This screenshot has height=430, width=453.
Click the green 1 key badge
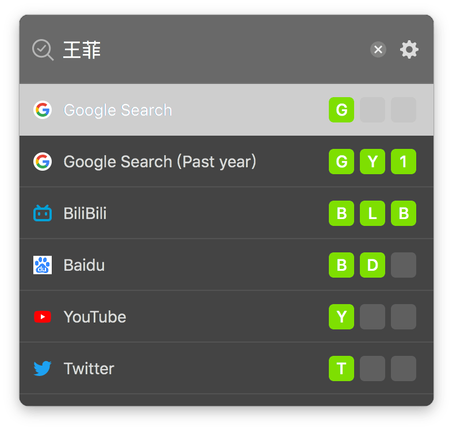pyautogui.click(x=404, y=162)
